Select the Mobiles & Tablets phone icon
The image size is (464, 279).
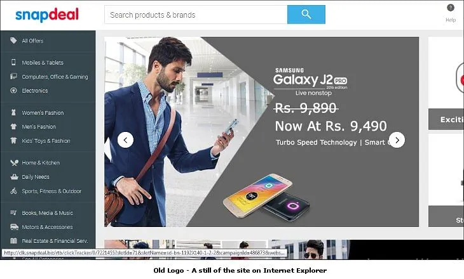[x=13, y=62]
